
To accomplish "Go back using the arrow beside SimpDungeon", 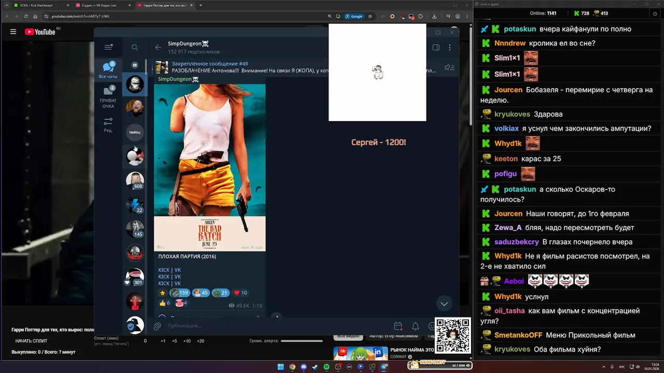I will coord(158,47).
